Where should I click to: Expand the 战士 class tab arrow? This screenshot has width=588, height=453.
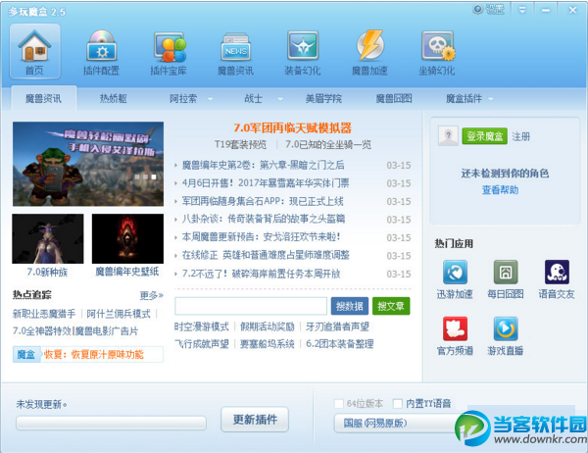[x=280, y=99]
